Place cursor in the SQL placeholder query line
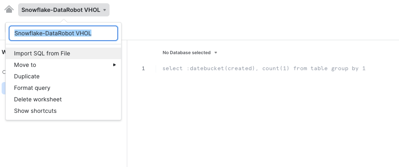This screenshot has width=399, height=167. (264, 69)
